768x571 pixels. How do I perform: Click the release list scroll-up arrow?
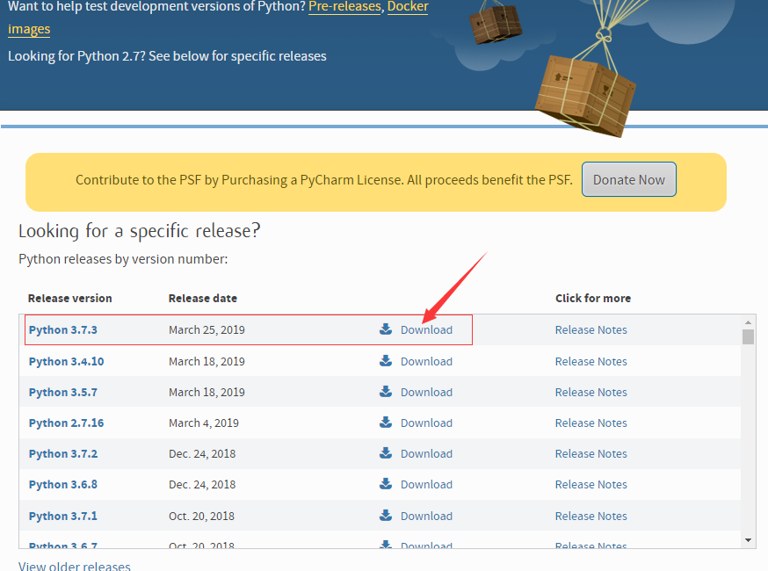point(748,322)
